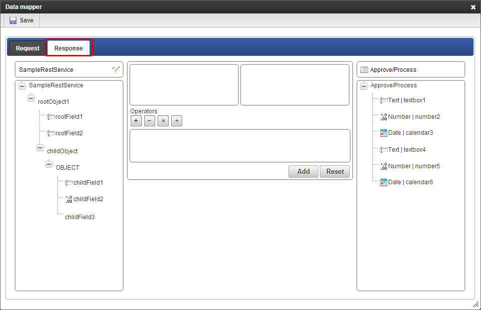Click the Save floppy disk icon

point(13,20)
